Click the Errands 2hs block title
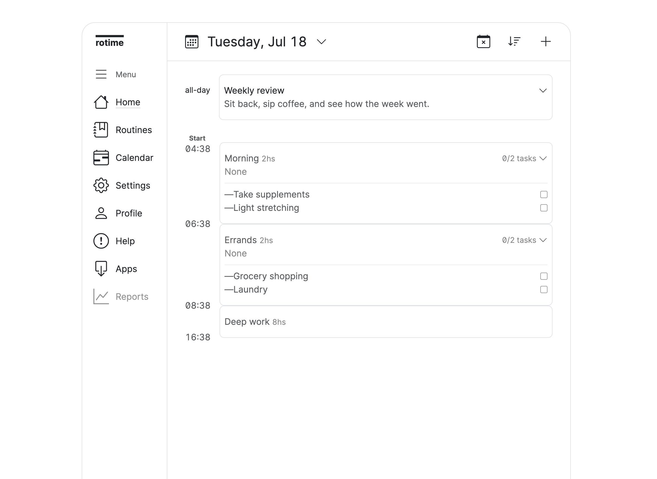Screen dimensions: 657x479 [248, 240]
